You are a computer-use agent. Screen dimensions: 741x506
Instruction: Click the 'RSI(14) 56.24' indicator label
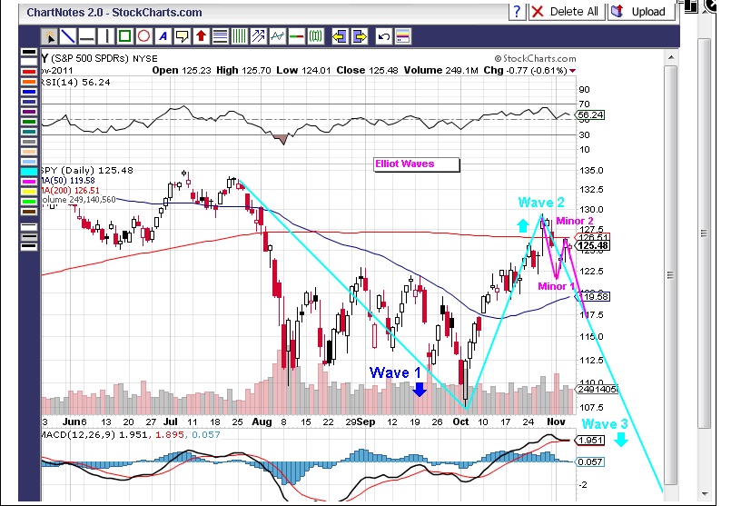coord(76,83)
